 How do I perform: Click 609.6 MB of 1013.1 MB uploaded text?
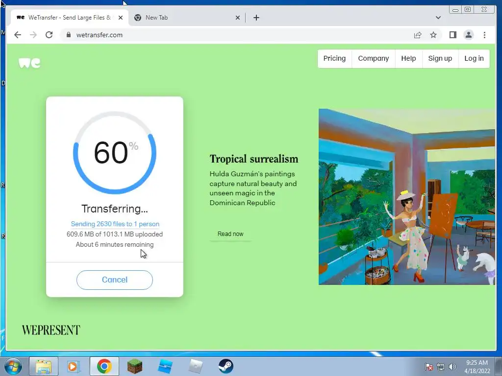[x=115, y=234]
